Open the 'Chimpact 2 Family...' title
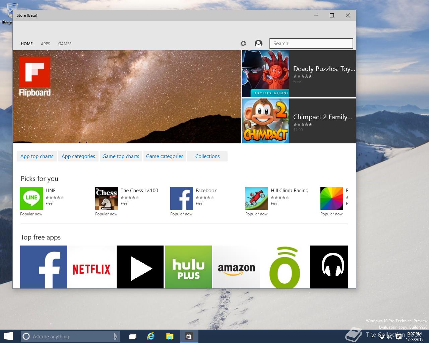This screenshot has width=429, height=343. pyautogui.click(x=323, y=117)
